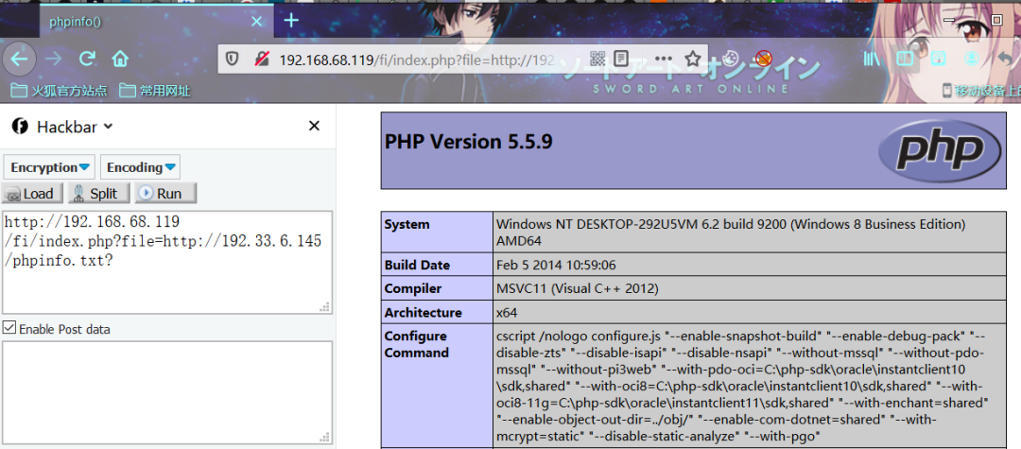The image size is (1021, 449).
Task: Close the phpinfo() tab
Action: [x=256, y=22]
